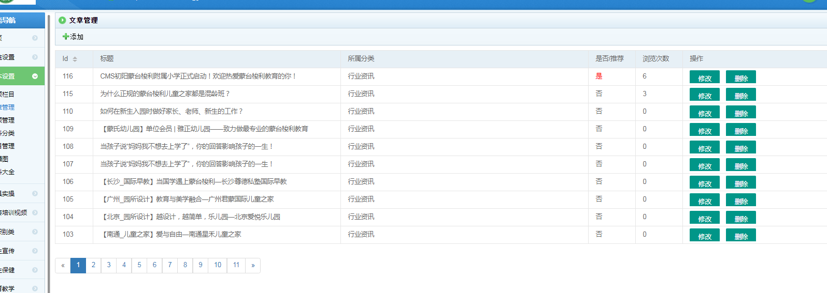Delete article 105 with 删除
This screenshot has width=827, height=293.
[741, 200]
